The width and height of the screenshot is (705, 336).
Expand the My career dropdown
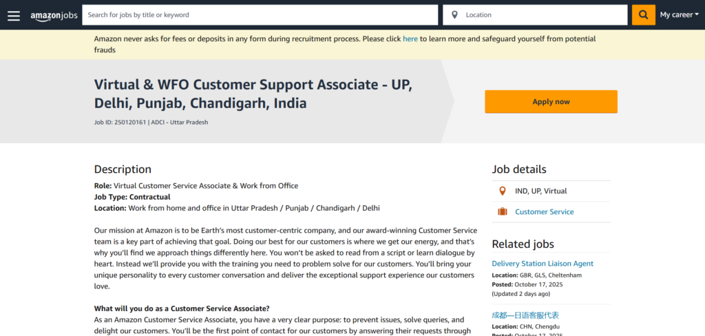[x=679, y=14]
